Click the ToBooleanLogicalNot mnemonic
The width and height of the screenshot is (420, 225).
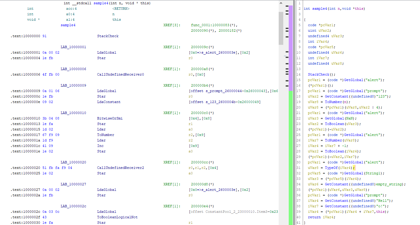tap(117, 217)
